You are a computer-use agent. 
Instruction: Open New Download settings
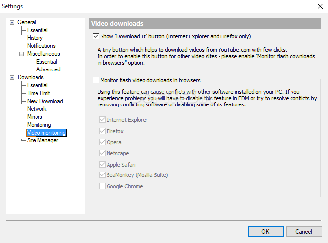(x=45, y=101)
